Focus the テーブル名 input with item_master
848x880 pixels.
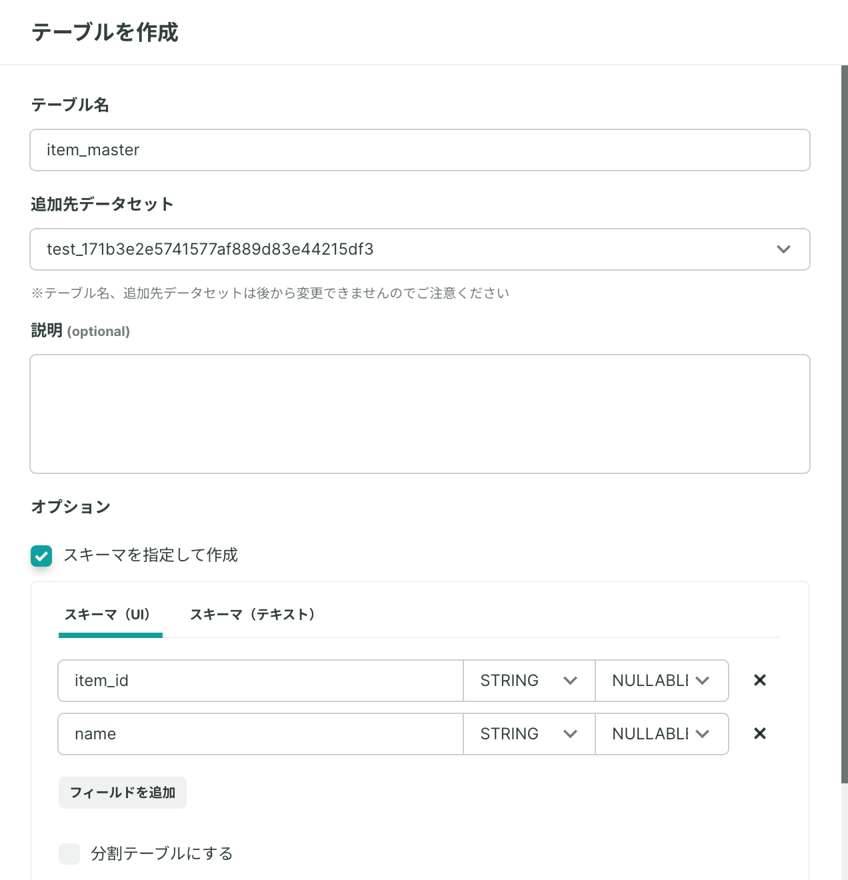tap(420, 150)
